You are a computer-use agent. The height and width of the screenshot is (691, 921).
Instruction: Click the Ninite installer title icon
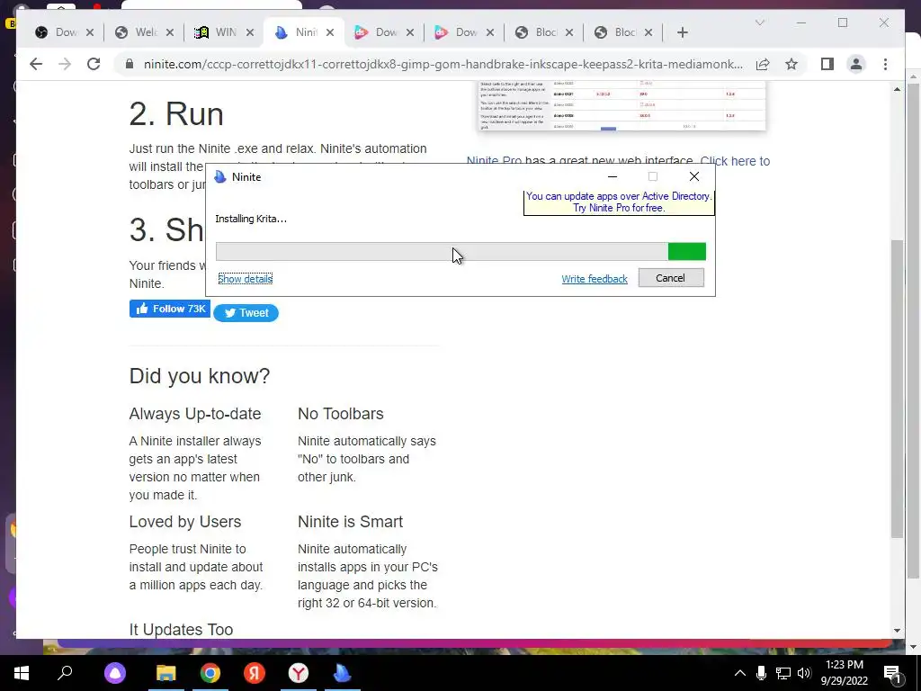pos(220,177)
